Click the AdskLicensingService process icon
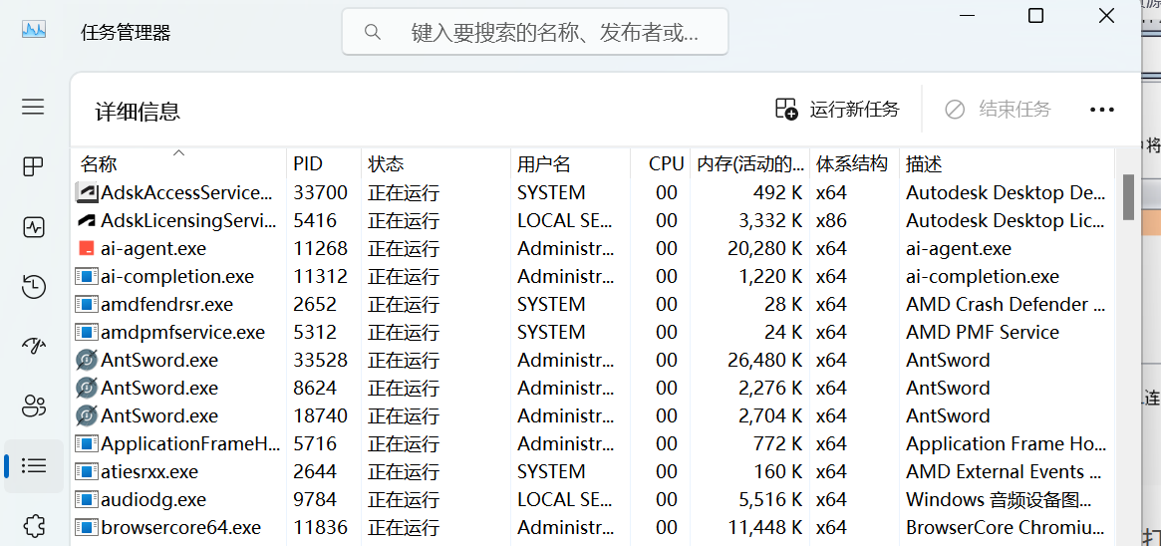 [x=87, y=220]
